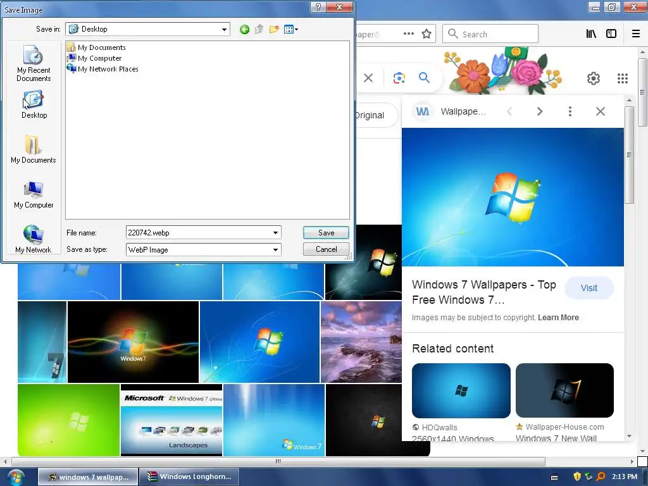This screenshot has height=486, width=648.
Task: Open Firefox page actions three-dot menu
Action: [408, 34]
